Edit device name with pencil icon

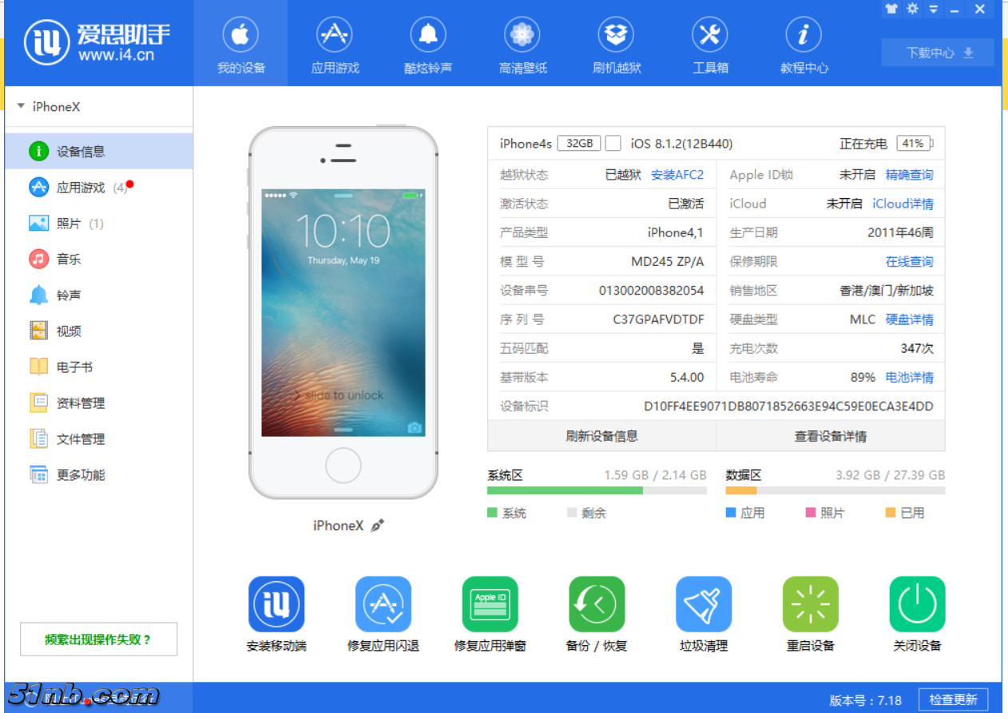(x=378, y=525)
